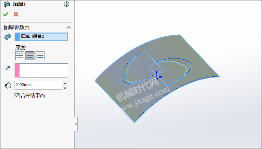This screenshot has width=262, height=149.
Task: Click the direction arrow icon
Action: pyautogui.click(x=8, y=68)
